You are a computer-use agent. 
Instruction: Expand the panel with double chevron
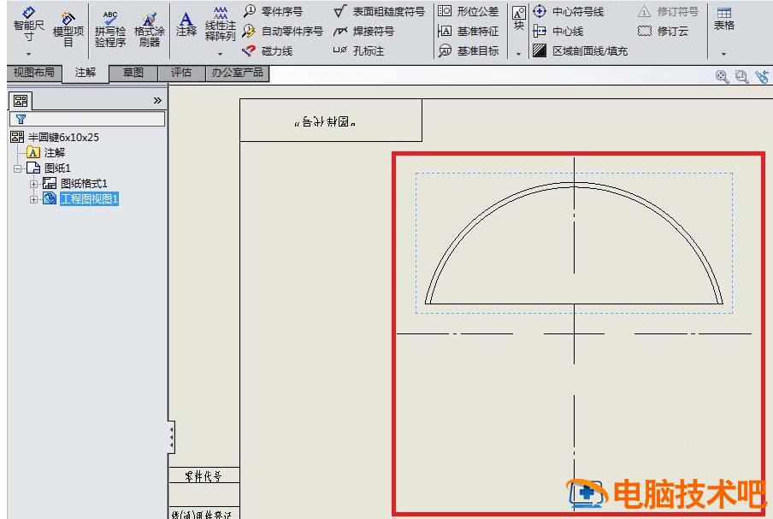click(157, 101)
